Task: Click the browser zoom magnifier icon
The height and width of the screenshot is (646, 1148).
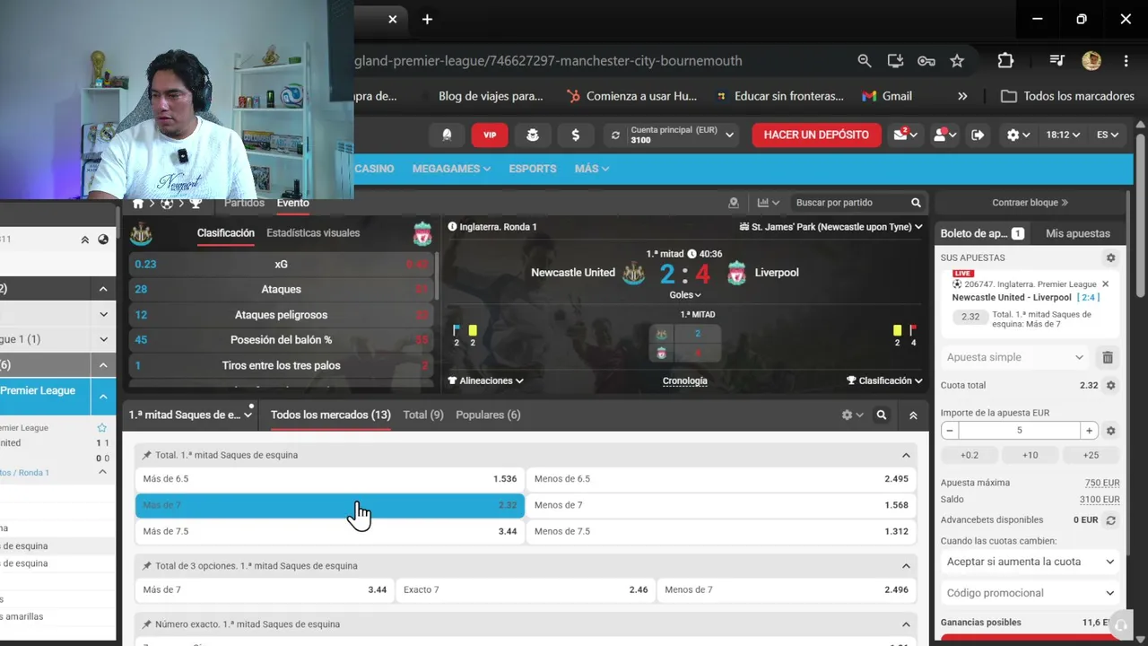Action: pos(864,61)
